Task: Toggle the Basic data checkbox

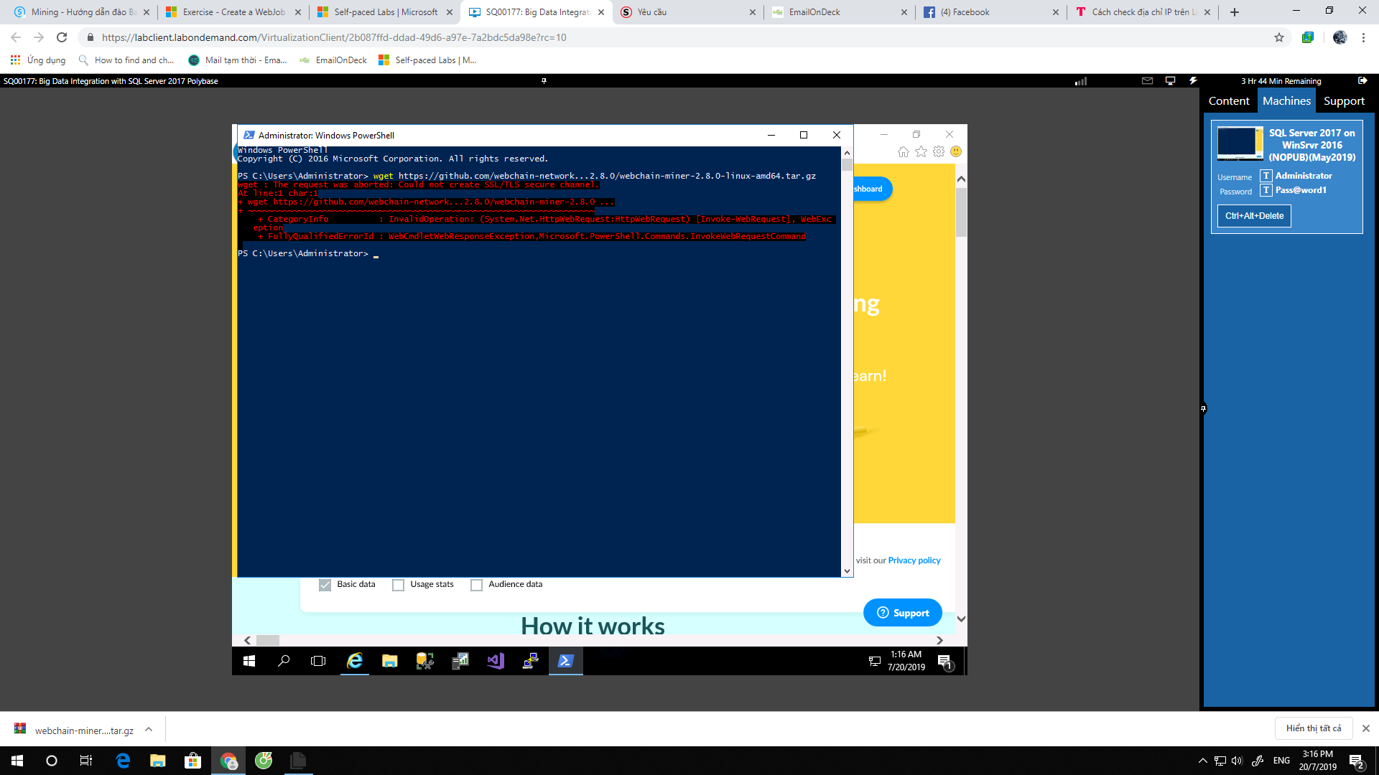Action: 325,585
